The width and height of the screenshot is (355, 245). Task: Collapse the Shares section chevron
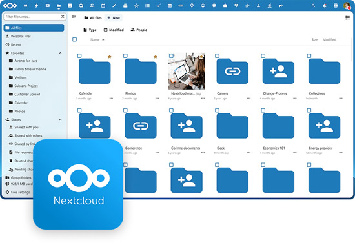[x=60, y=119]
